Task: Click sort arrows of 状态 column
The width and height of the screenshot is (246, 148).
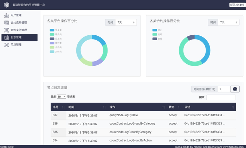Action: (179, 107)
